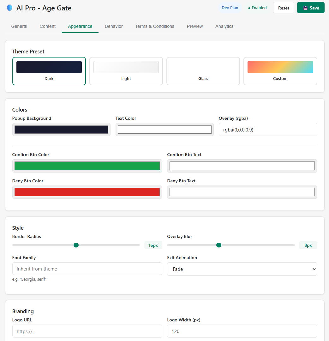Switch to the Behavior tab
The width and height of the screenshot is (329, 341).
114,26
